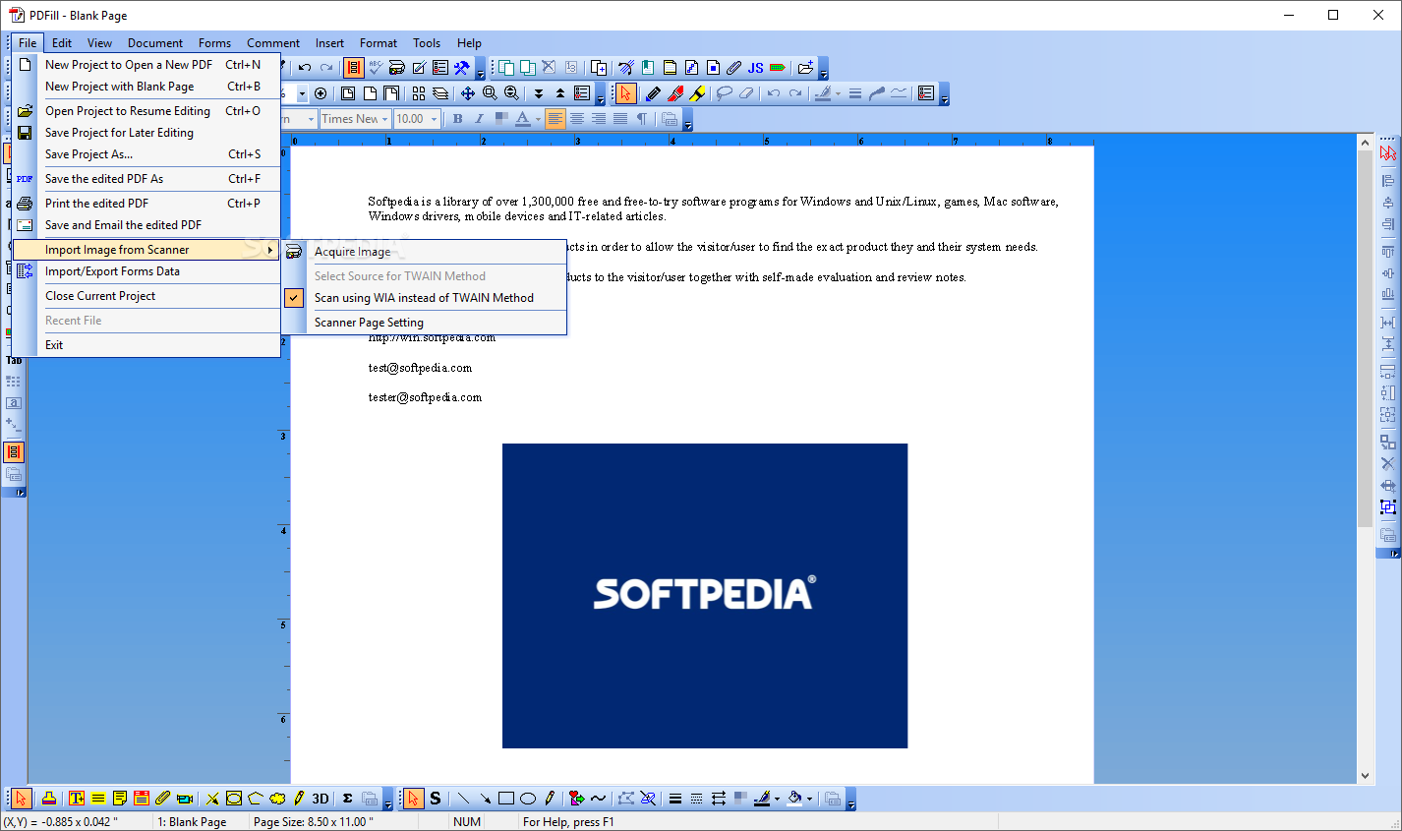Select the arrow line tool

[485, 799]
